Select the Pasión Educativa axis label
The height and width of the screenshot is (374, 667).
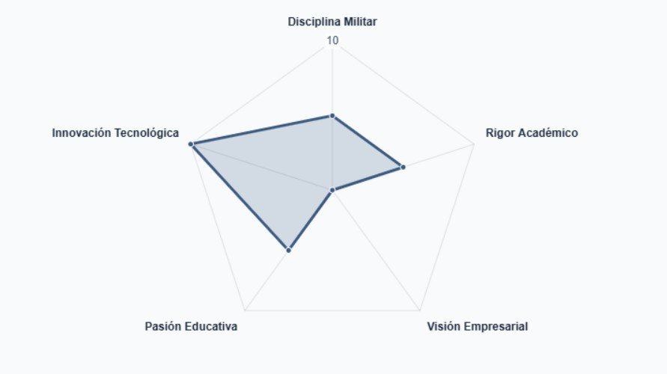[x=191, y=326]
